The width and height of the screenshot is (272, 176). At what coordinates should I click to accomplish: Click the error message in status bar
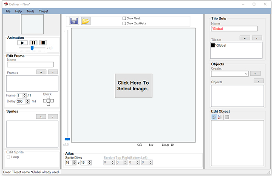[31, 172]
